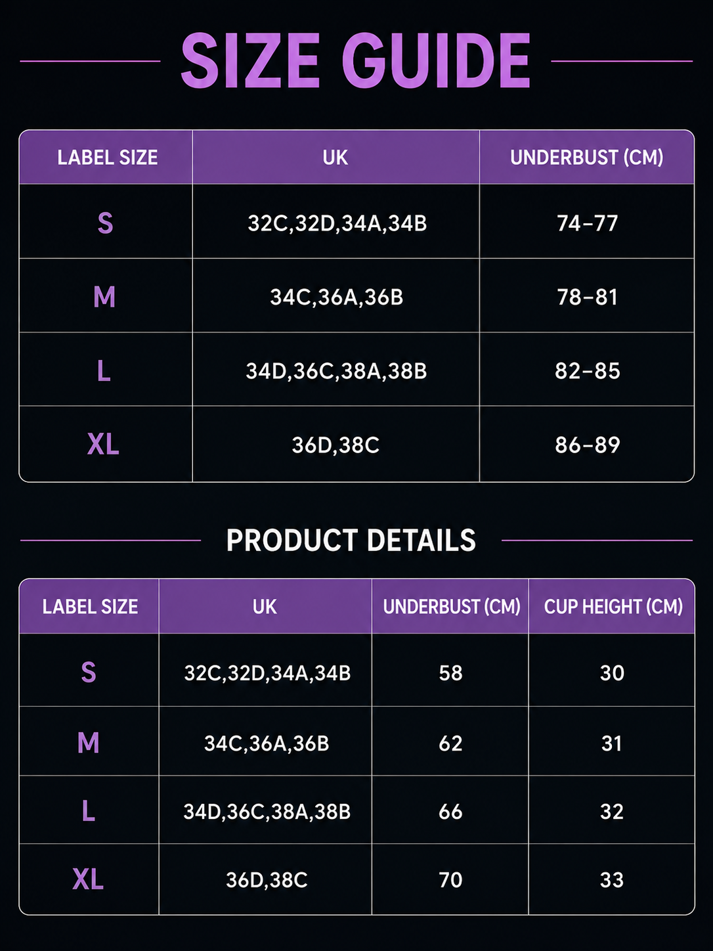Click the underbust value 66 in product details

[451, 812]
